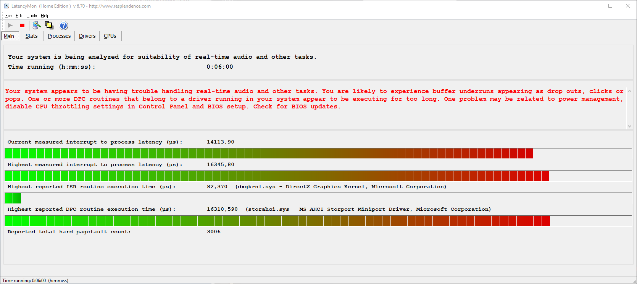The image size is (637, 284).
Task: Close the LatencyMon window
Action: pyautogui.click(x=628, y=6)
